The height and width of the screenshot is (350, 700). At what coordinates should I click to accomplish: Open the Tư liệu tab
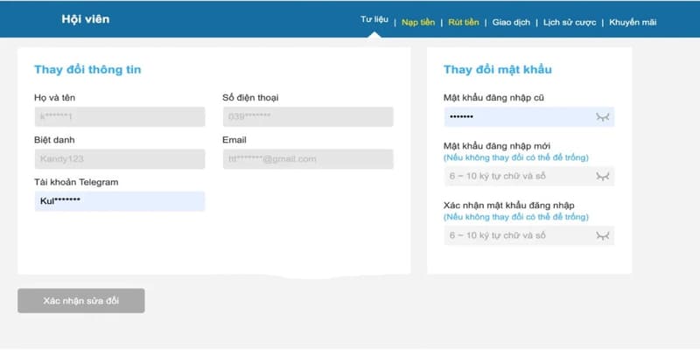click(374, 21)
